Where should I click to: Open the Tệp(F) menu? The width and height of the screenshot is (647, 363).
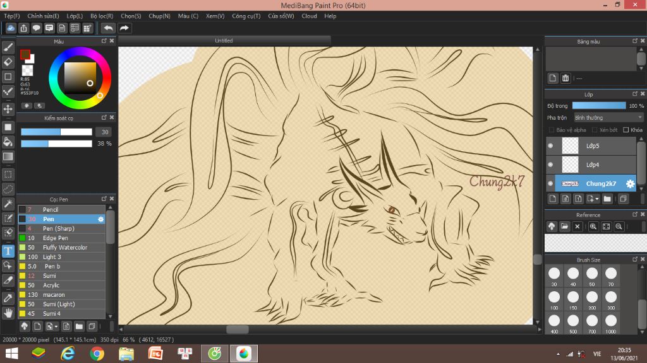point(12,16)
